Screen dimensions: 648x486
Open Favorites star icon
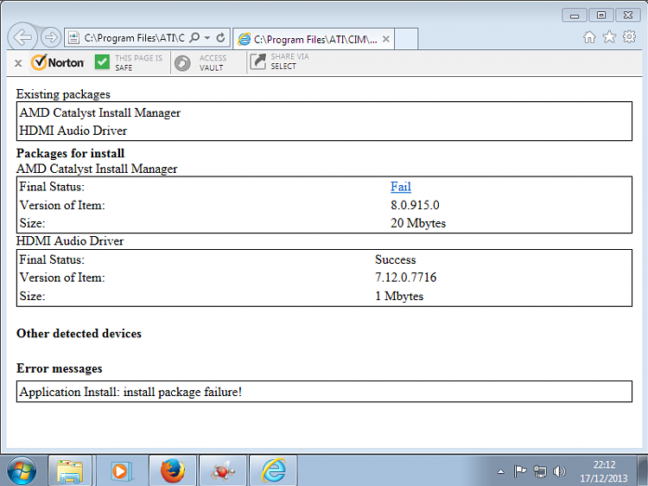[609, 37]
